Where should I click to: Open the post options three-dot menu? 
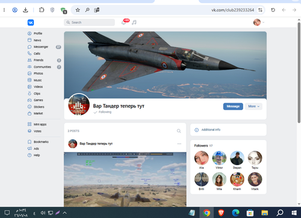tap(179, 144)
